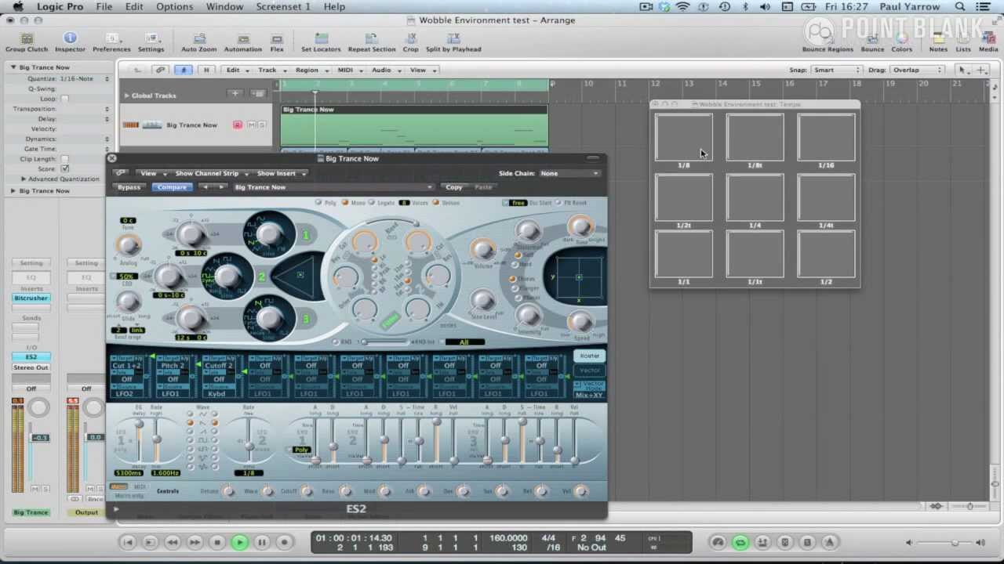
Task: Toggle record enable on Big Trance Now track
Action: pyautogui.click(x=237, y=125)
